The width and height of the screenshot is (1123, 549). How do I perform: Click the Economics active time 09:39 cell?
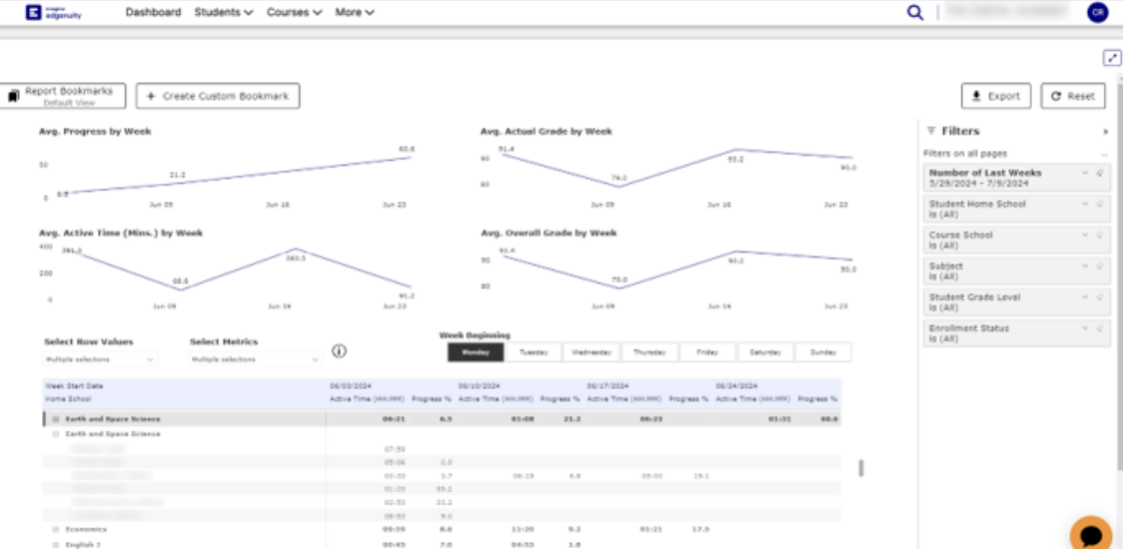(394, 530)
